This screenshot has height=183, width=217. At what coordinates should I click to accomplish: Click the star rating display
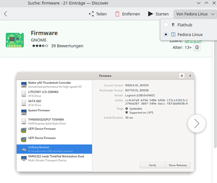coord(40,46)
